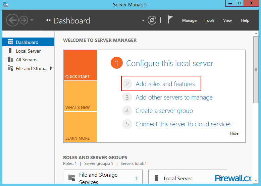The image size is (261, 186).
Task: Open the Help menu
Action: tap(245, 20)
